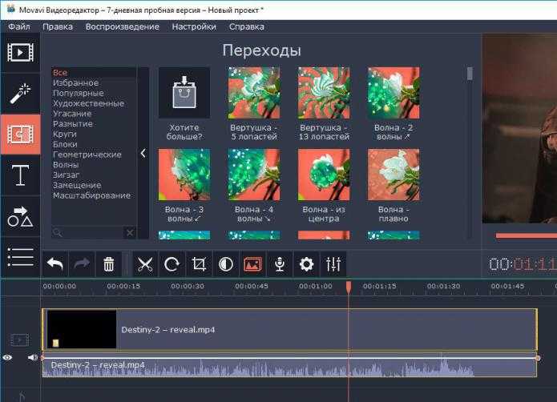Open the Настройки menu
557x402 pixels.
pyautogui.click(x=194, y=26)
